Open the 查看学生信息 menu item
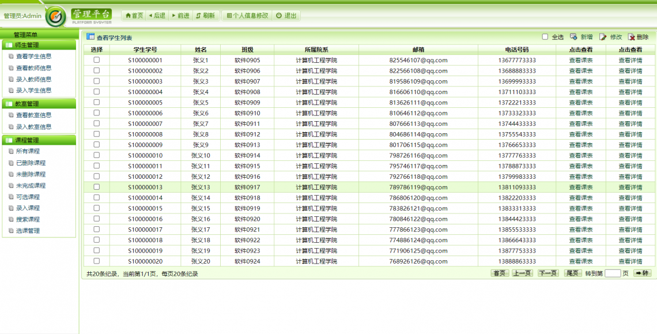This screenshot has height=334, width=657. [x=33, y=56]
